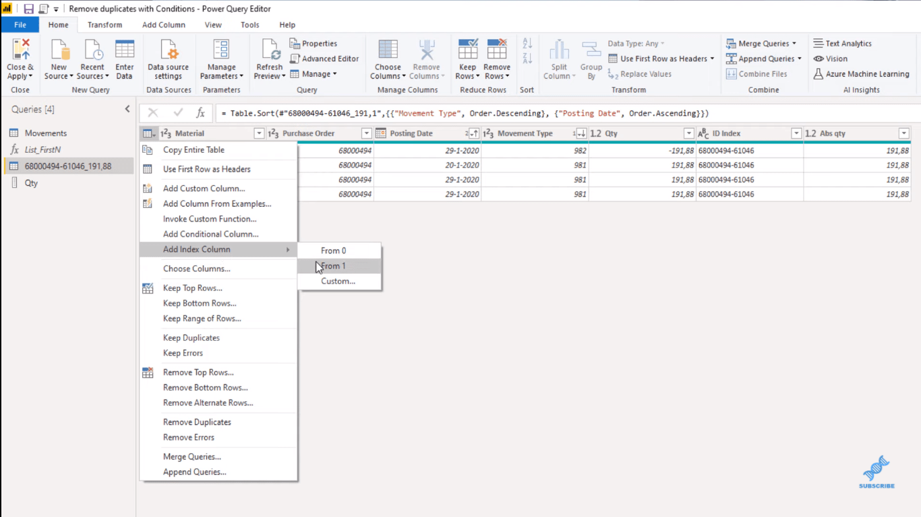Viewport: 921px width, 517px height.
Task: Click the Refresh Preview icon
Action: pyautogui.click(x=270, y=50)
